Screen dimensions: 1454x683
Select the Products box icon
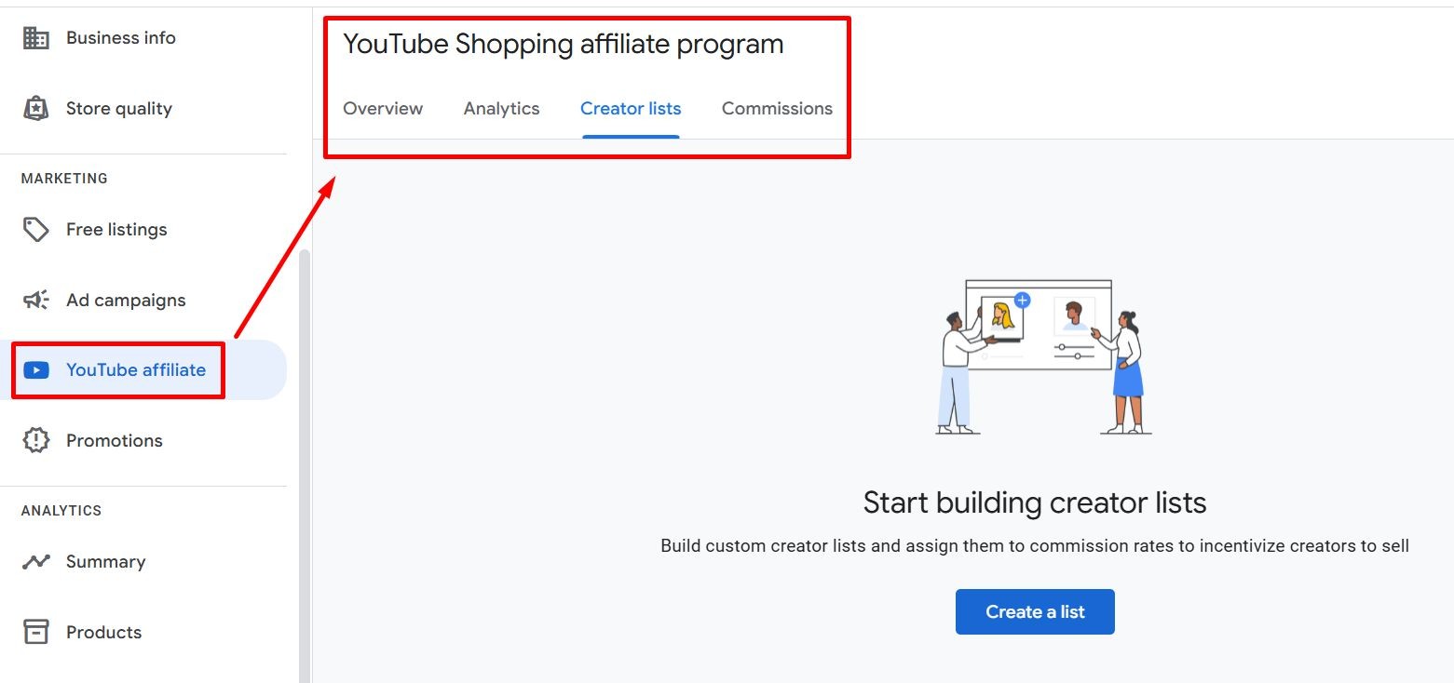click(35, 632)
